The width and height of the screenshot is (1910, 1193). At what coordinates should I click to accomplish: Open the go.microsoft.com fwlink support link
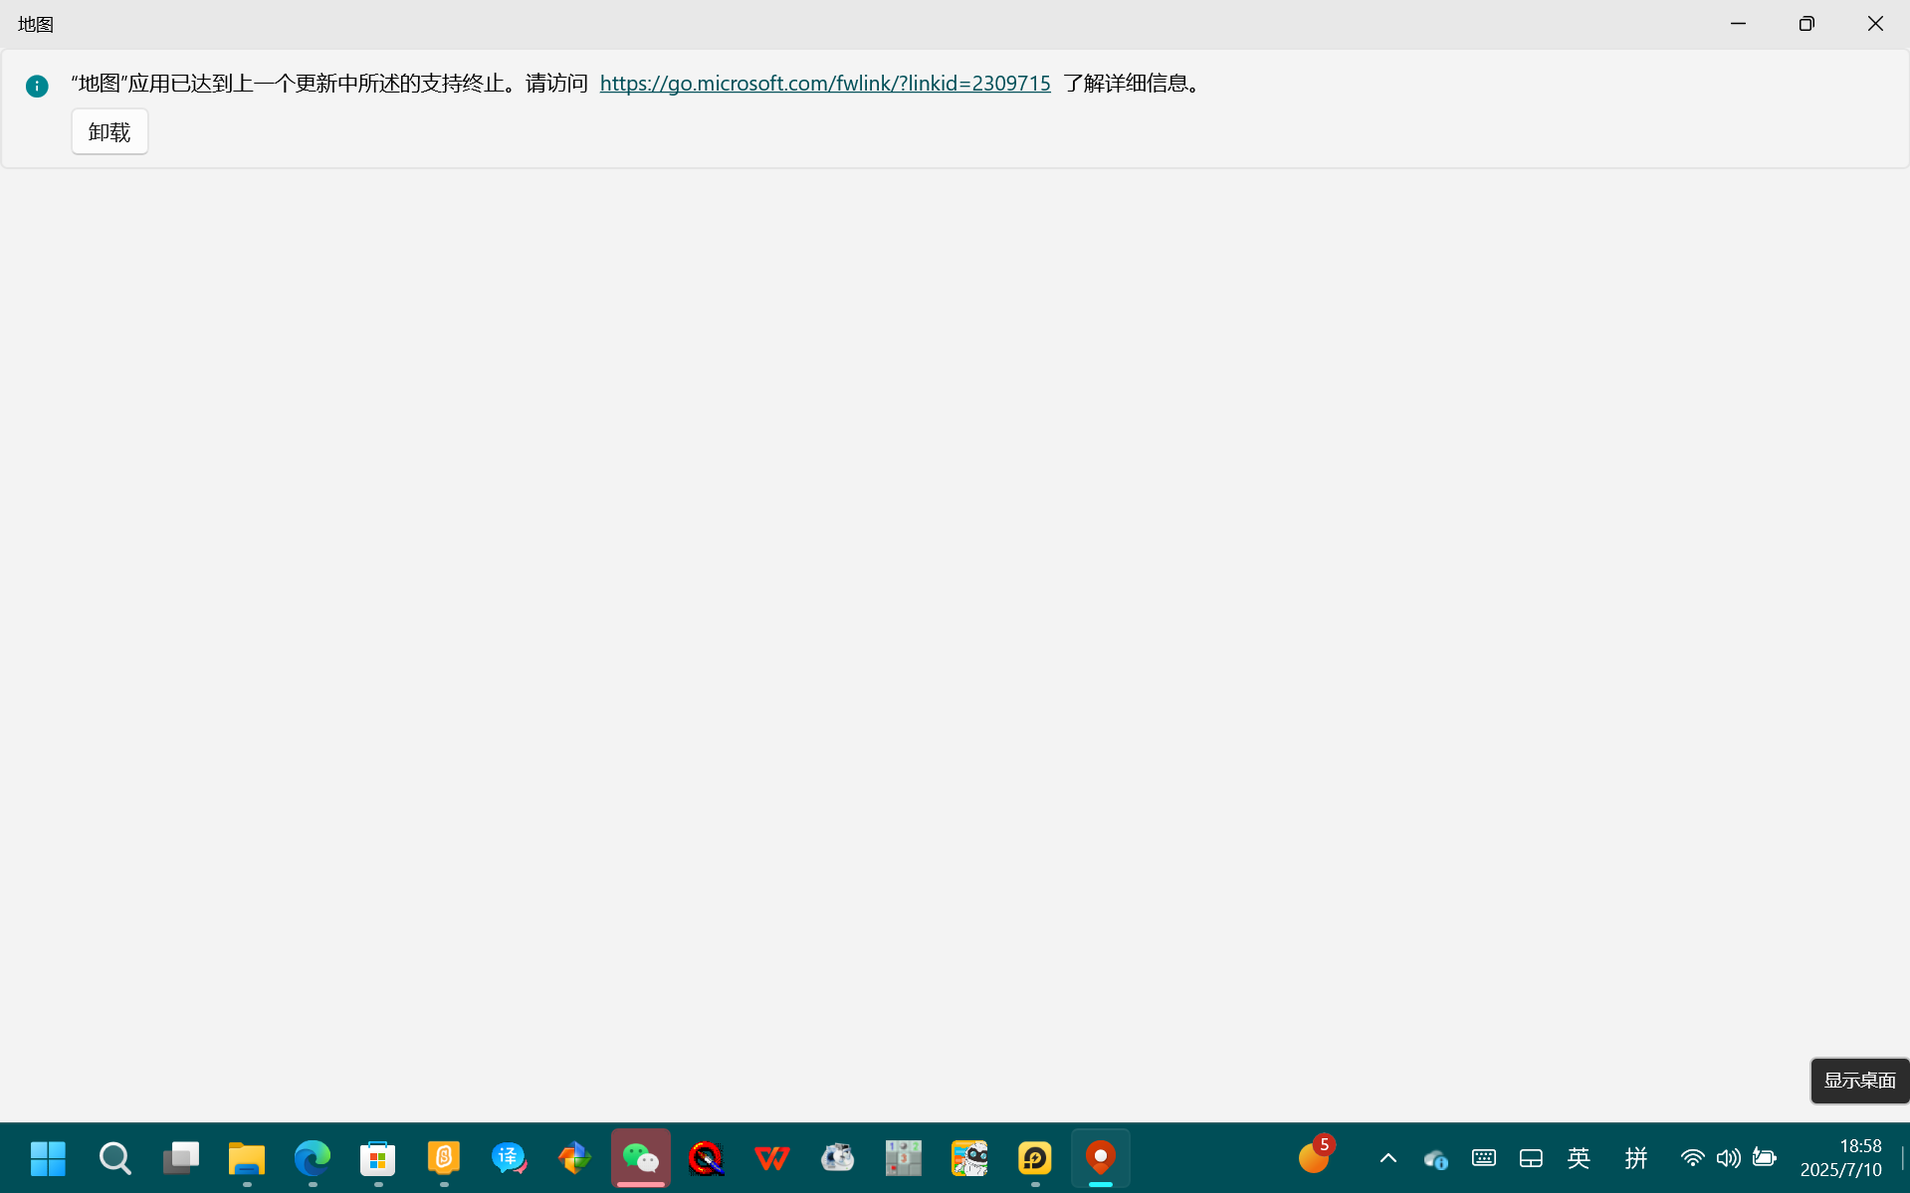(x=825, y=84)
